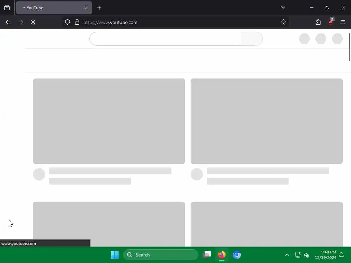
Task: Restore down the Firefox window
Action: point(327,8)
